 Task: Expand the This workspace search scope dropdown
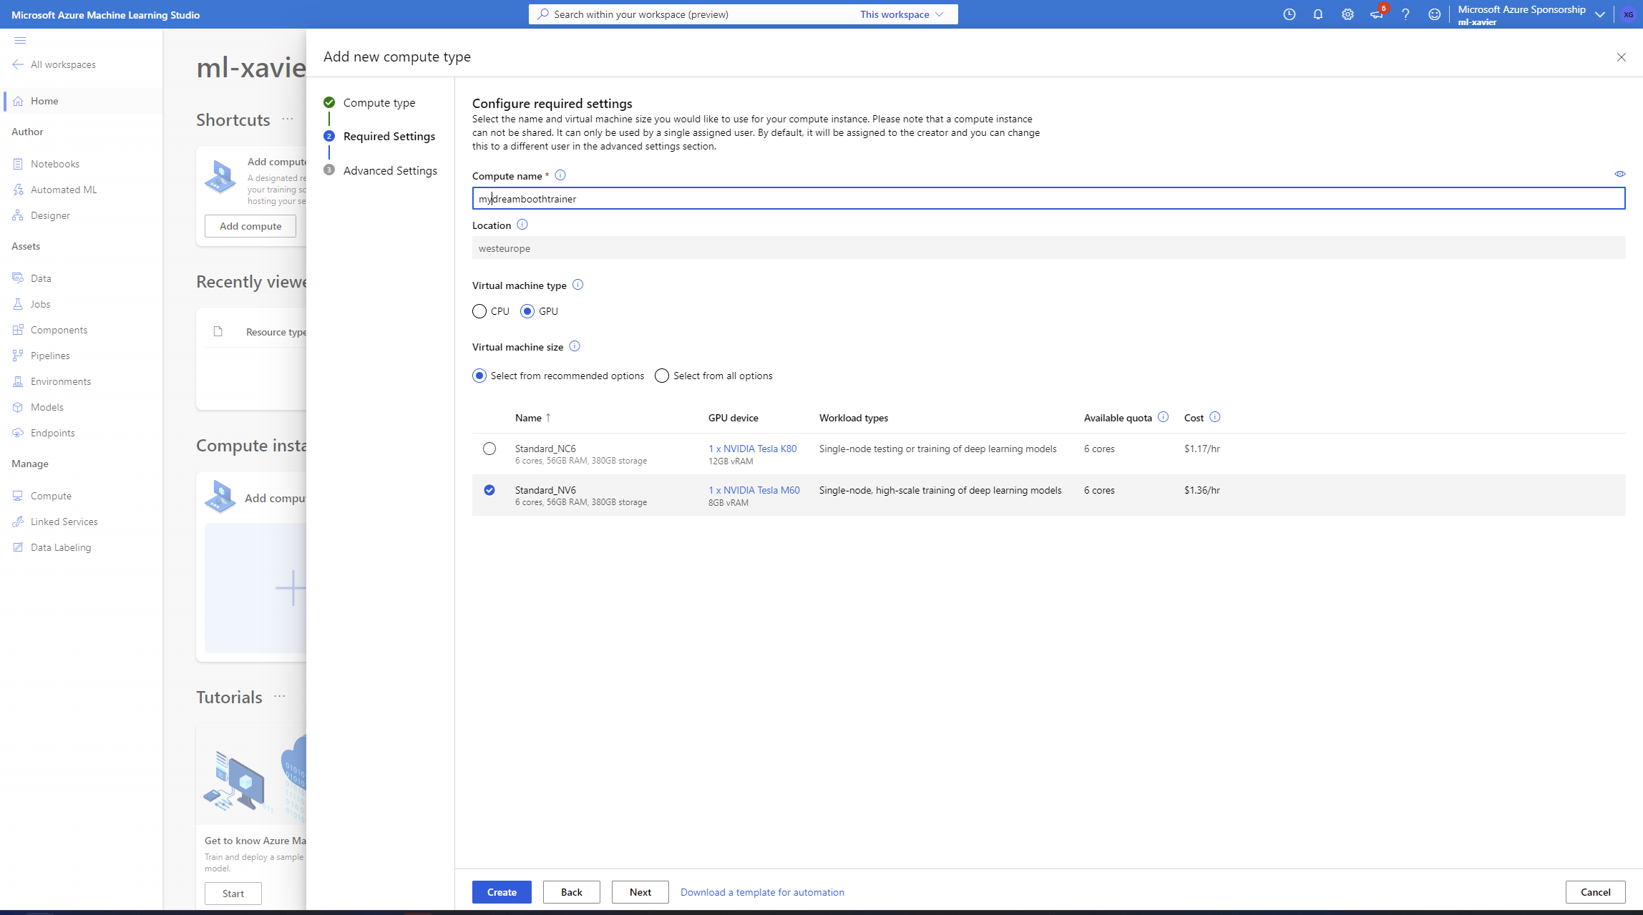tap(902, 14)
